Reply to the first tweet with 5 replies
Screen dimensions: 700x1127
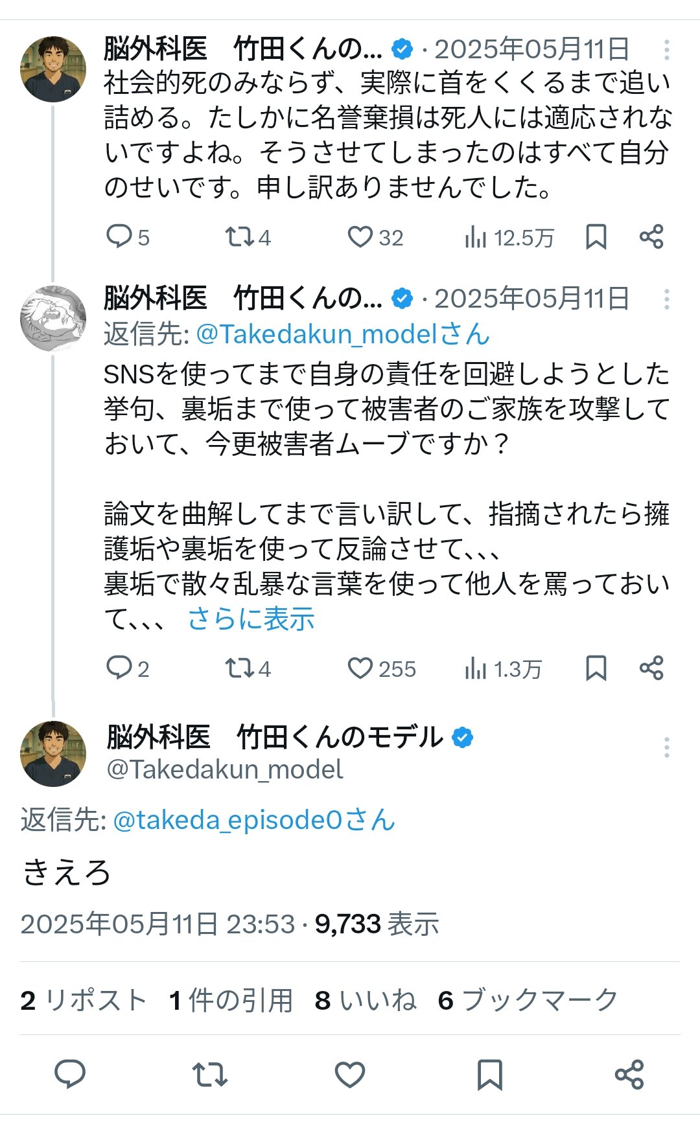[x=119, y=236]
